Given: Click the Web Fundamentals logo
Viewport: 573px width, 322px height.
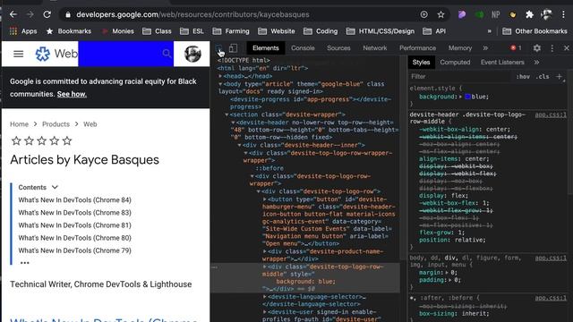Looking at the screenshot, I should pos(56,54).
